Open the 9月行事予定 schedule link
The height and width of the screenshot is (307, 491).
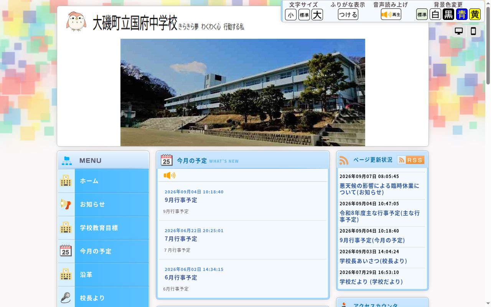[181, 200]
